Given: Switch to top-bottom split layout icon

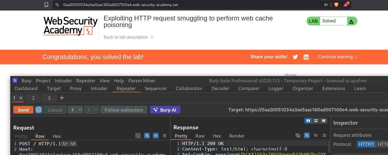Looking at the screenshot, I should pyautogui.click(x=316, y=121).
